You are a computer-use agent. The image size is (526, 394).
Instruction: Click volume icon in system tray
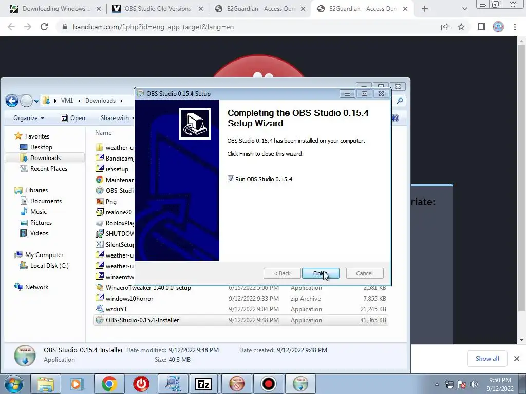(474, 384)
